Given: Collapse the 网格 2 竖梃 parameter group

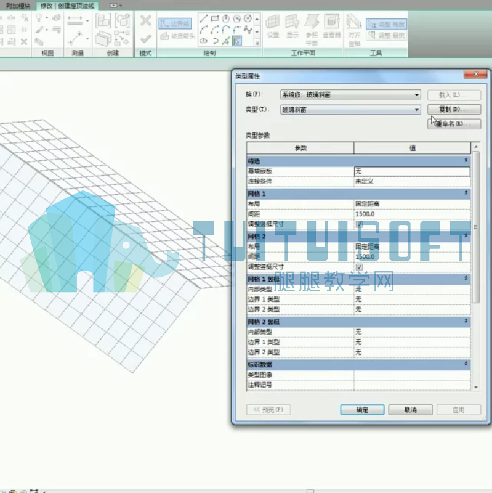Looking at the screenshot, I should coord(466,322).
